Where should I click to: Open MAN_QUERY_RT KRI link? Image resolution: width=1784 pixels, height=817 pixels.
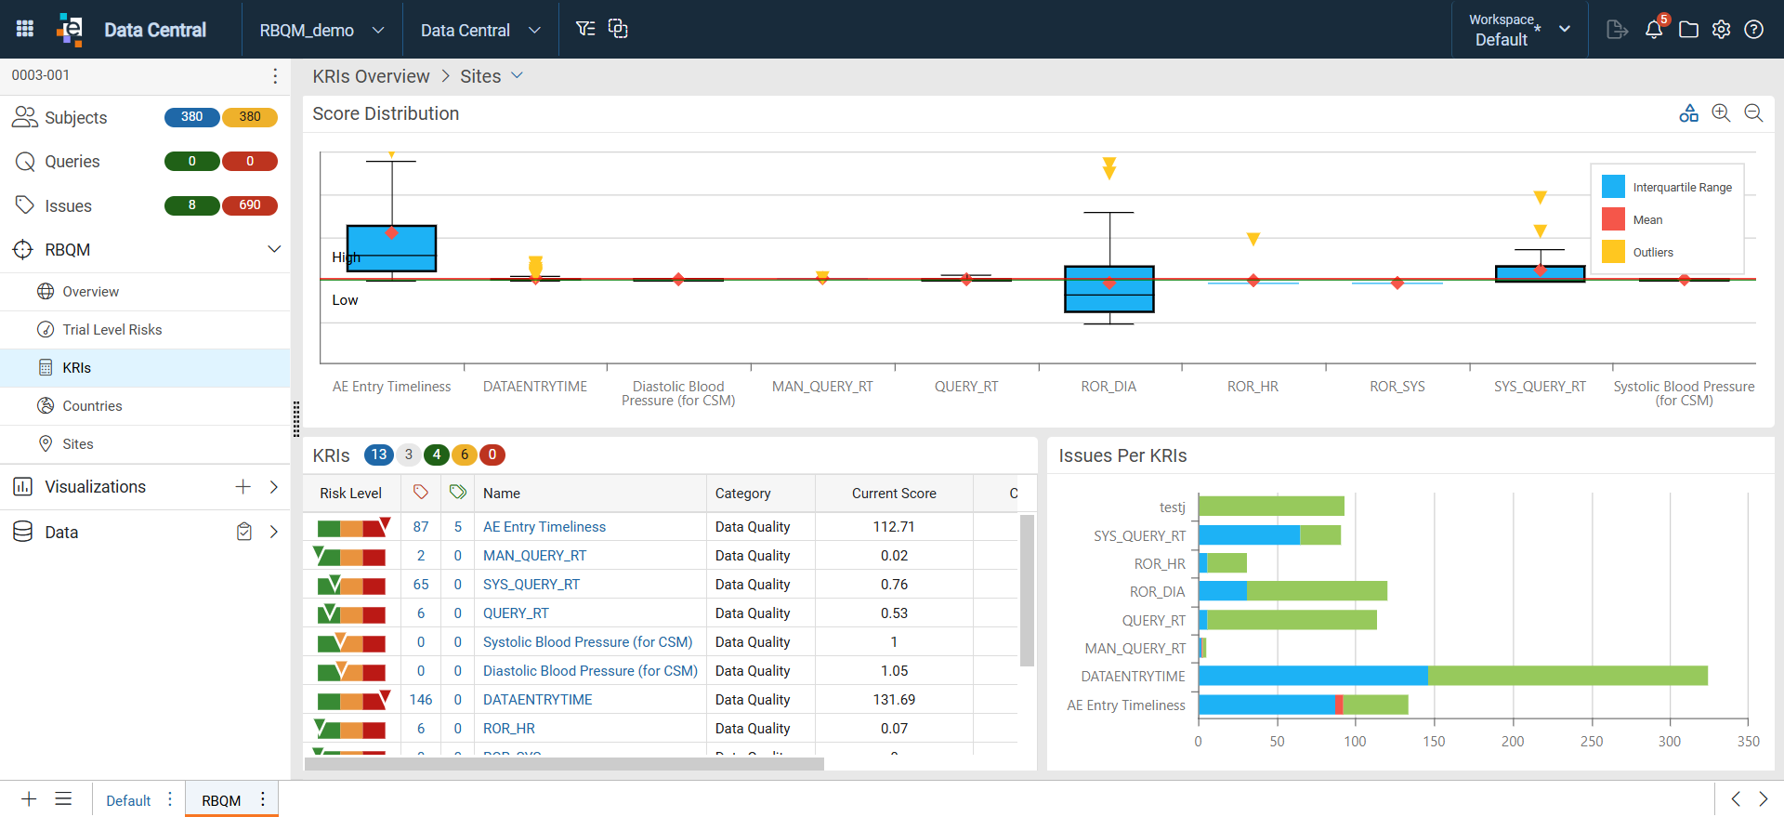534,555
